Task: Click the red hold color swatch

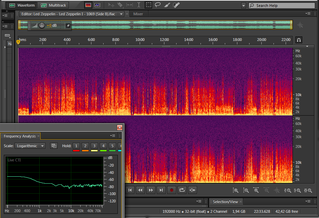Action: point(76,151)
